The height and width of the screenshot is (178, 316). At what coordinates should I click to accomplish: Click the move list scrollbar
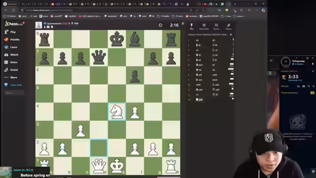pos(233,69)
